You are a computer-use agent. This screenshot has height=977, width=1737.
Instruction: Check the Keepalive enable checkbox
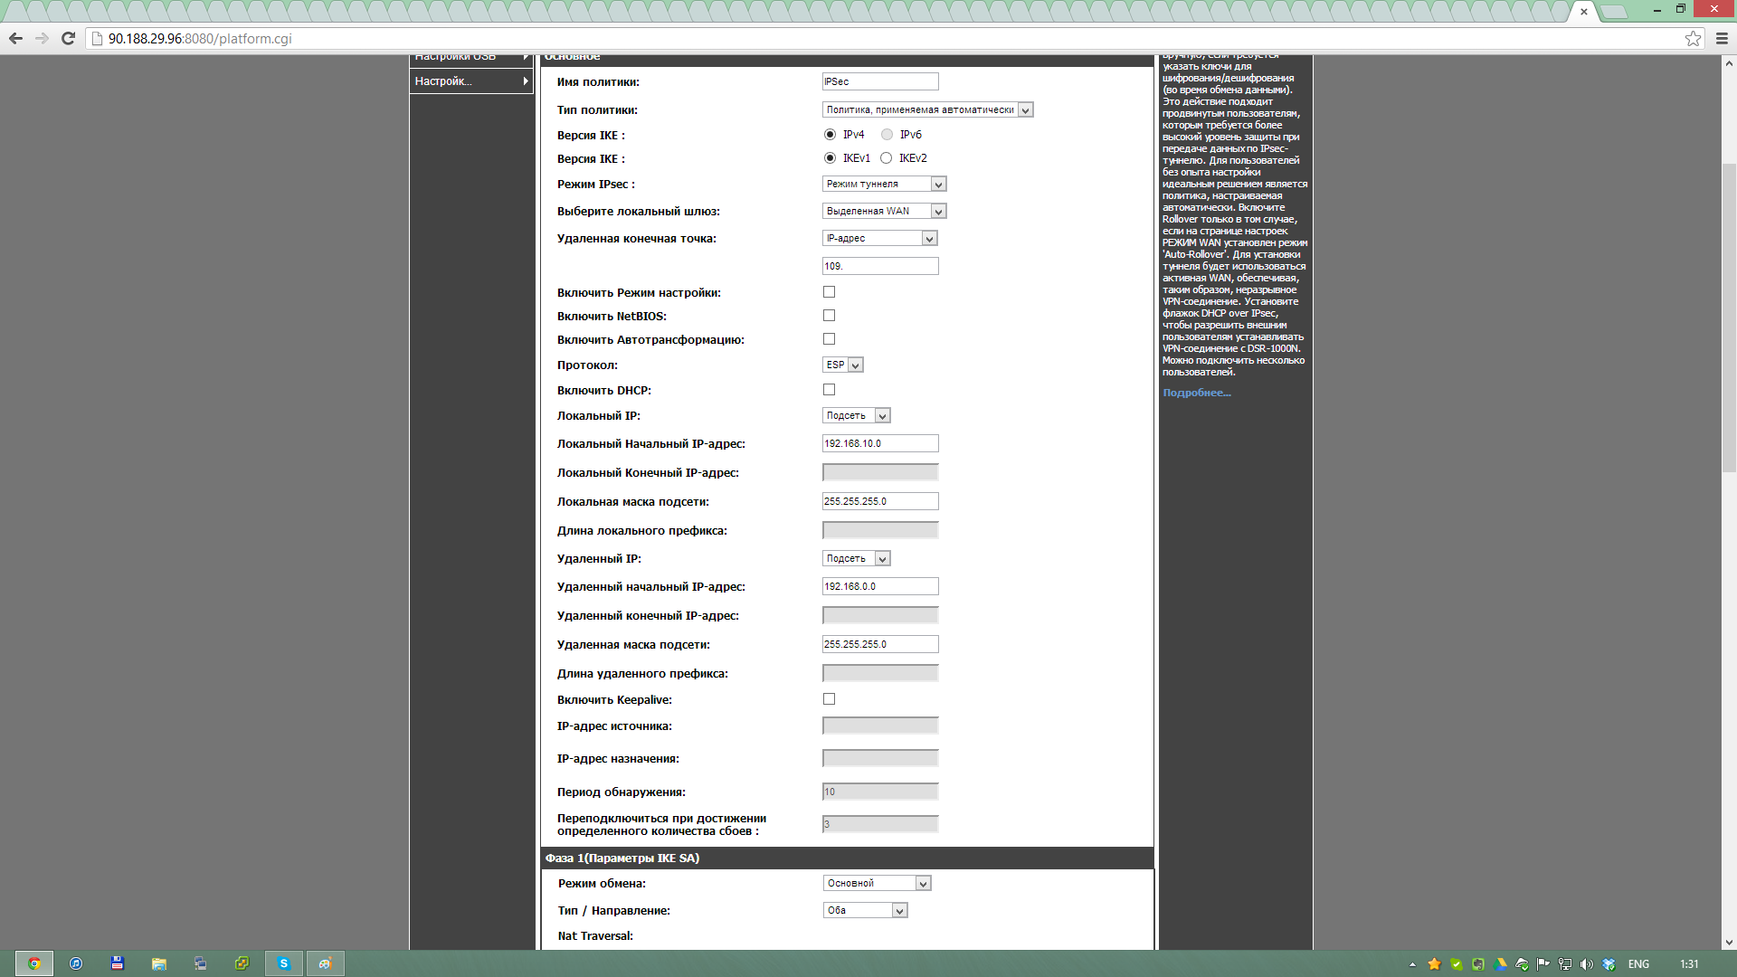tap(829, 699)
